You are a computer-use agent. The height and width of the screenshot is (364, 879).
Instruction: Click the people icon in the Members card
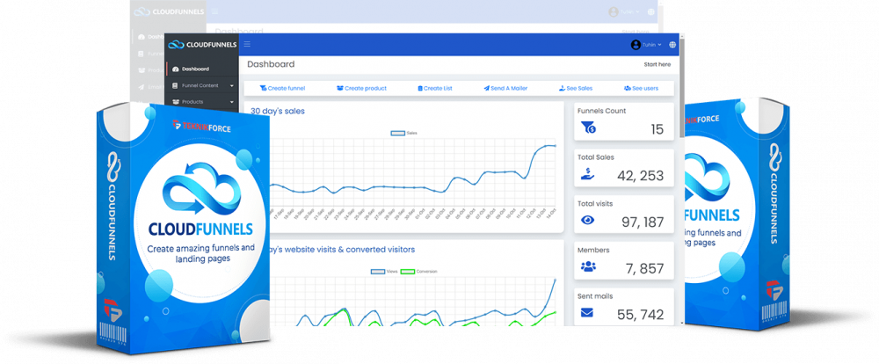tap(588, 266)
